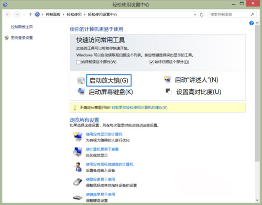Click 启动放大镜(G)
The height and width of the screenshot is (205, 262).
tap(109, 80)
